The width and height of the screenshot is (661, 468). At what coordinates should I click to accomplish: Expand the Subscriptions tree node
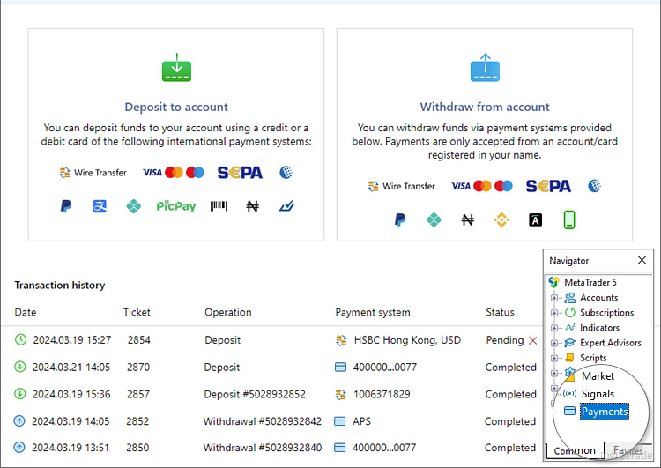554,313
